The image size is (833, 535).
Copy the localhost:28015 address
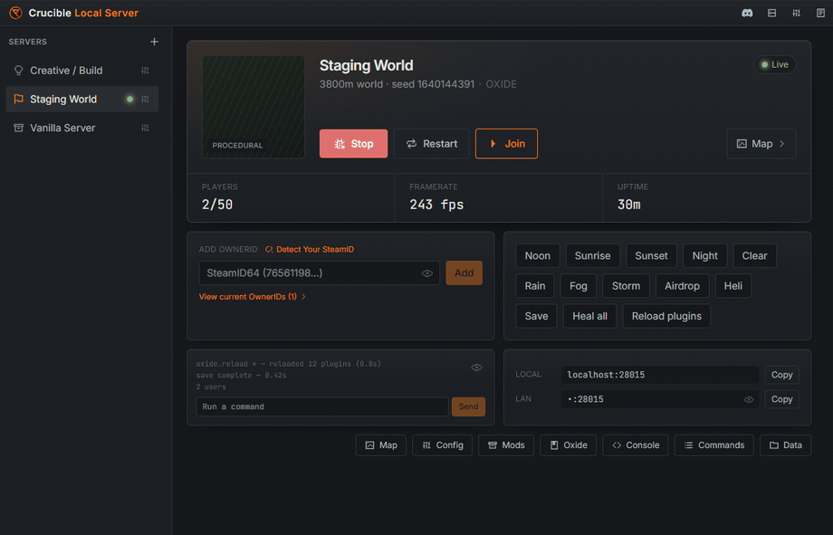pyautogui.click(x=781, y=375)
